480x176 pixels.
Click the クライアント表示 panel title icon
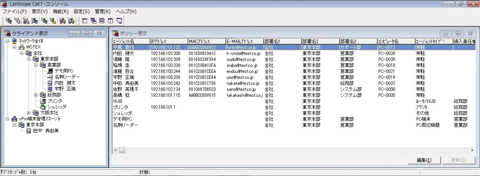click(x=7, y=33)
